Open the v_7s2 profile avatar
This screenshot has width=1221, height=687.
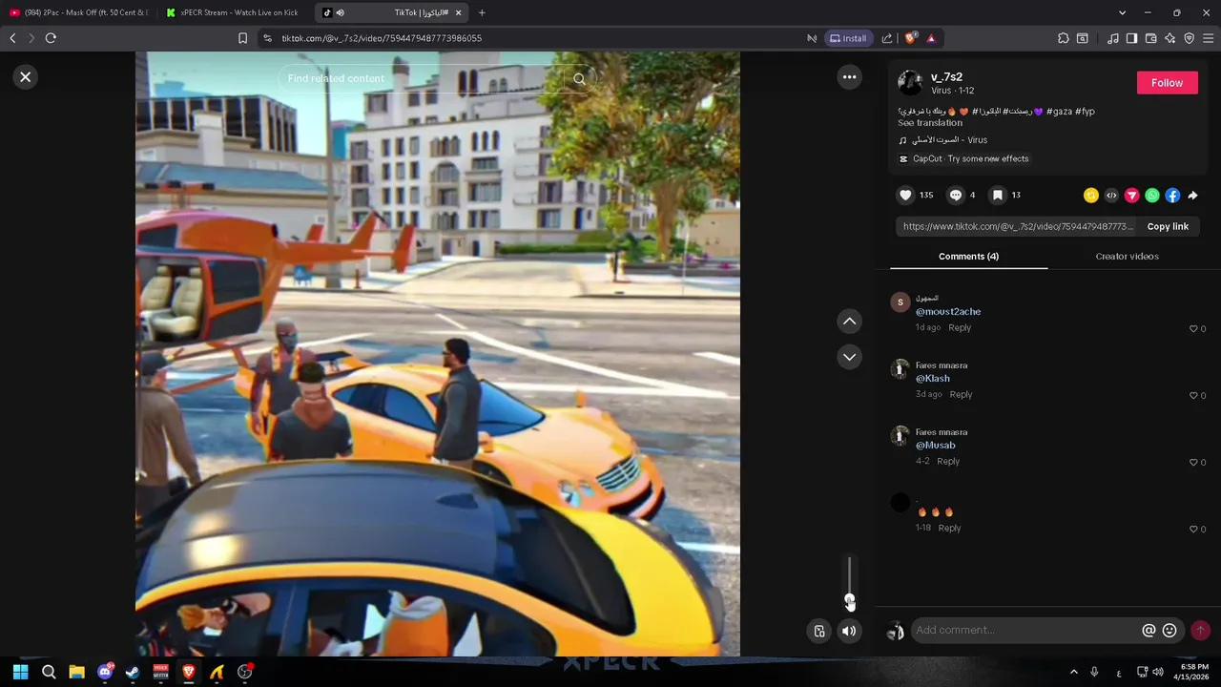pos(910,83)
